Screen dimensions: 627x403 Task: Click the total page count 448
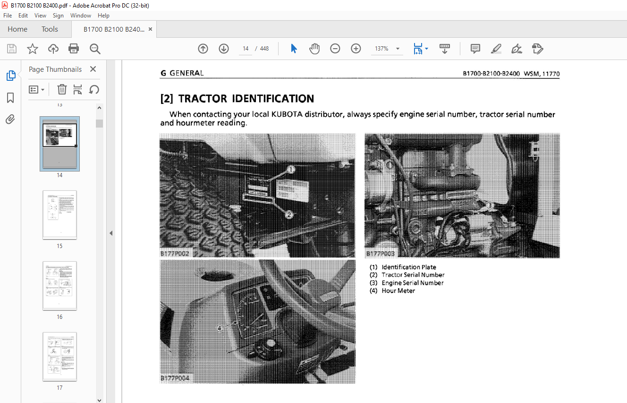pyautogui.click(x=264, y=49)
